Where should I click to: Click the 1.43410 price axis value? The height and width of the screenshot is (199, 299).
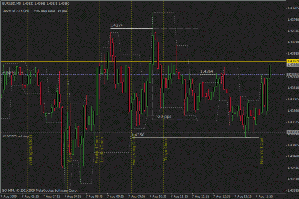pos(293,179)
